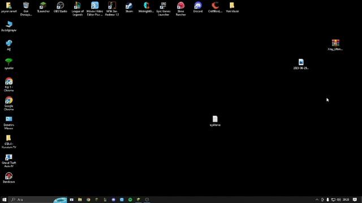Open the Bu bilgisayar icon
The height and width of the screenshot is (203, 362).
9,27
